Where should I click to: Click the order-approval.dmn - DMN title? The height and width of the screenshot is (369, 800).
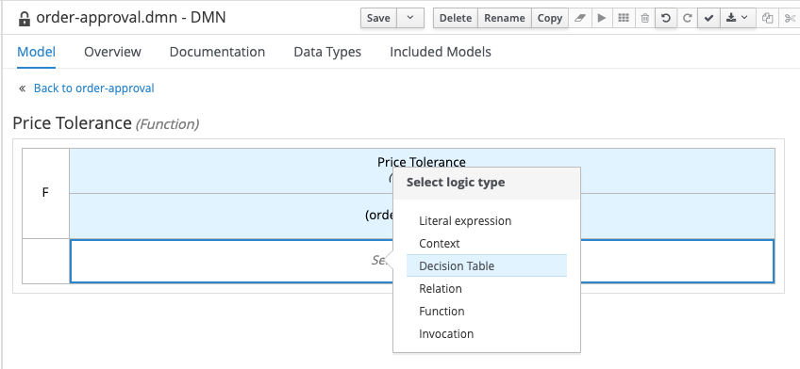pyautogui.click(x=130, y=18)
